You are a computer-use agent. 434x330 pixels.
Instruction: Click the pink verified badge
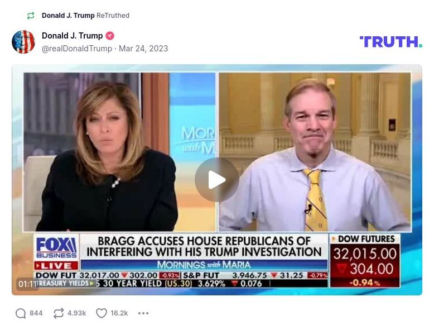pos(110,36)
